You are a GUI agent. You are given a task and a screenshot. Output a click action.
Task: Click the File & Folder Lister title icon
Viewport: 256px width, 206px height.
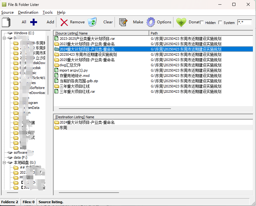[x=4, y=5]
